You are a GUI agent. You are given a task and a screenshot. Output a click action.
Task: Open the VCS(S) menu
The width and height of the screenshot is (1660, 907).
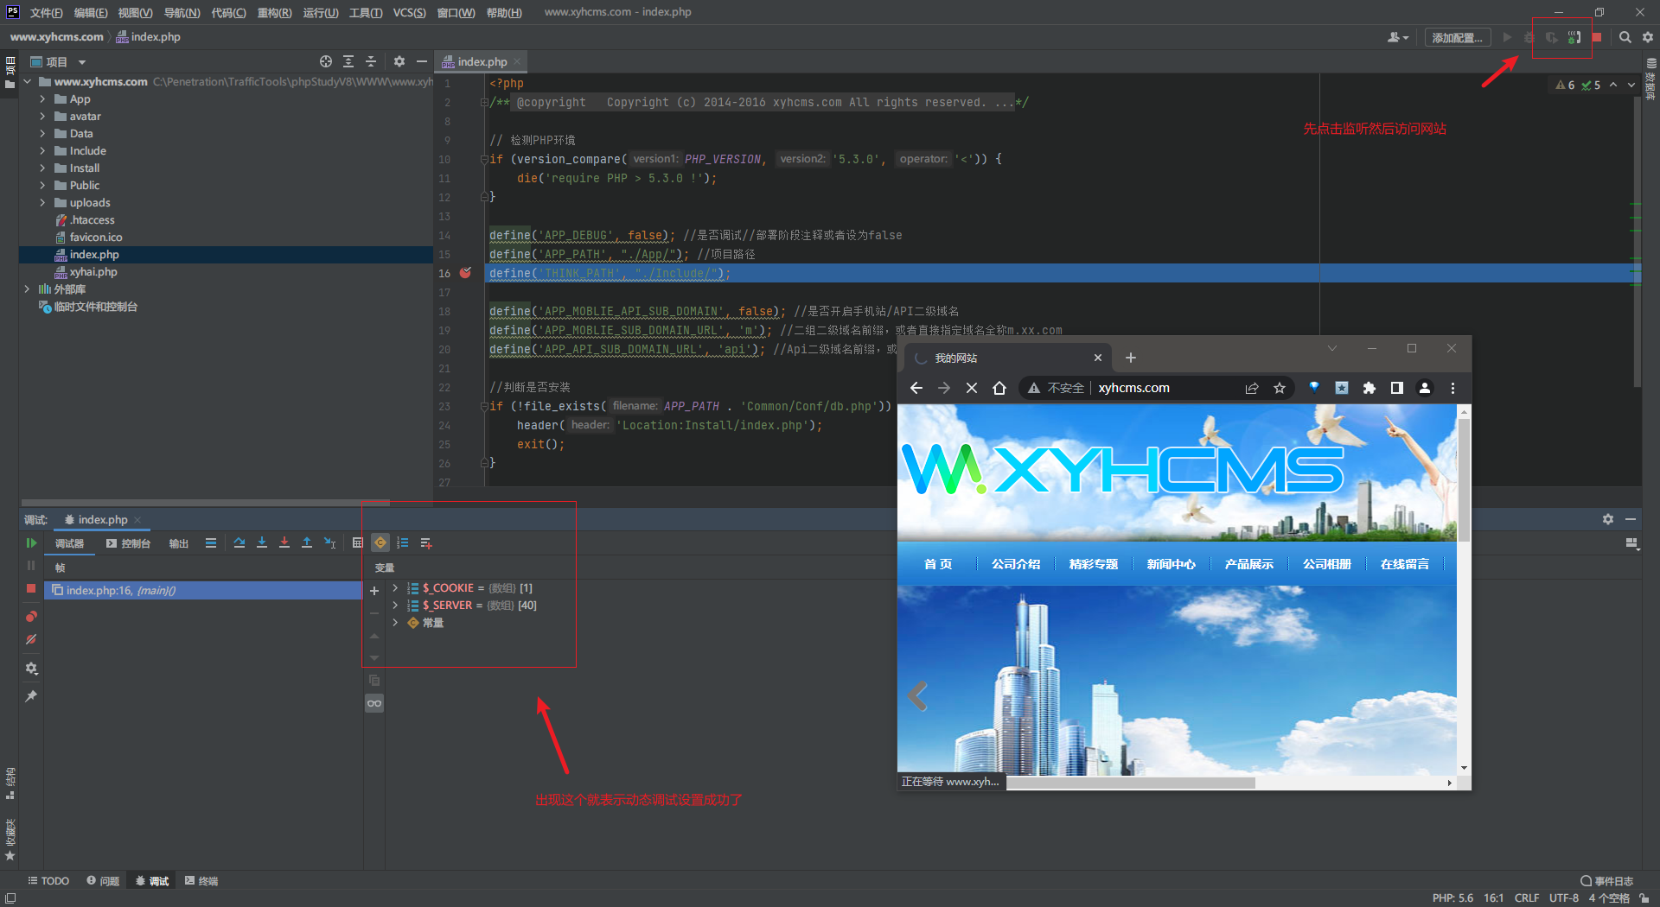click(x=409, y=12)
